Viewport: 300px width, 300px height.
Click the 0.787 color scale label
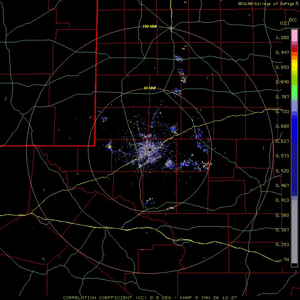point(282,97)
